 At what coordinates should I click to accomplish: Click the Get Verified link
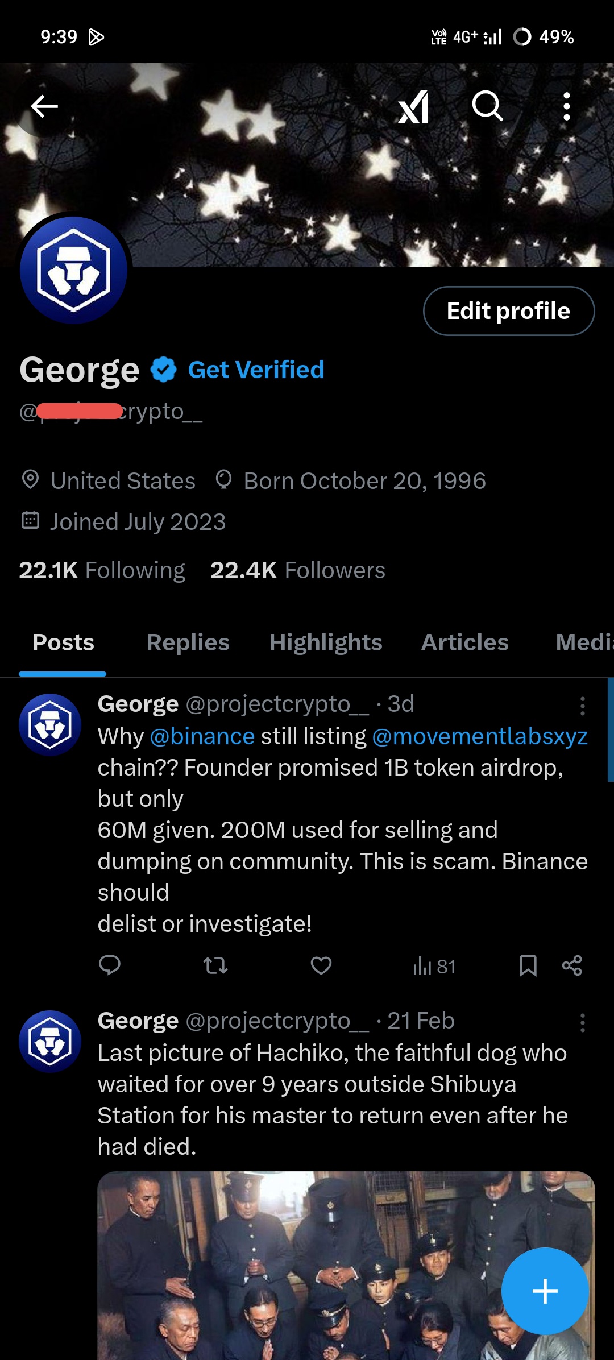(x=255, y=370)
